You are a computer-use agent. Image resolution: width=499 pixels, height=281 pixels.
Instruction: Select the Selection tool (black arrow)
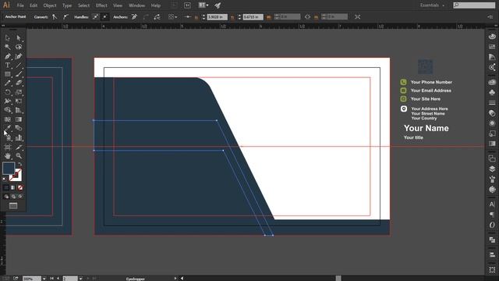click(7, 38)
